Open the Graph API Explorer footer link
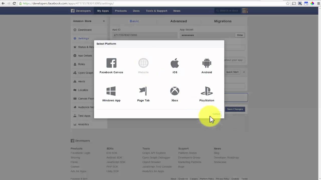321x180 pixels. pos(154,153)
